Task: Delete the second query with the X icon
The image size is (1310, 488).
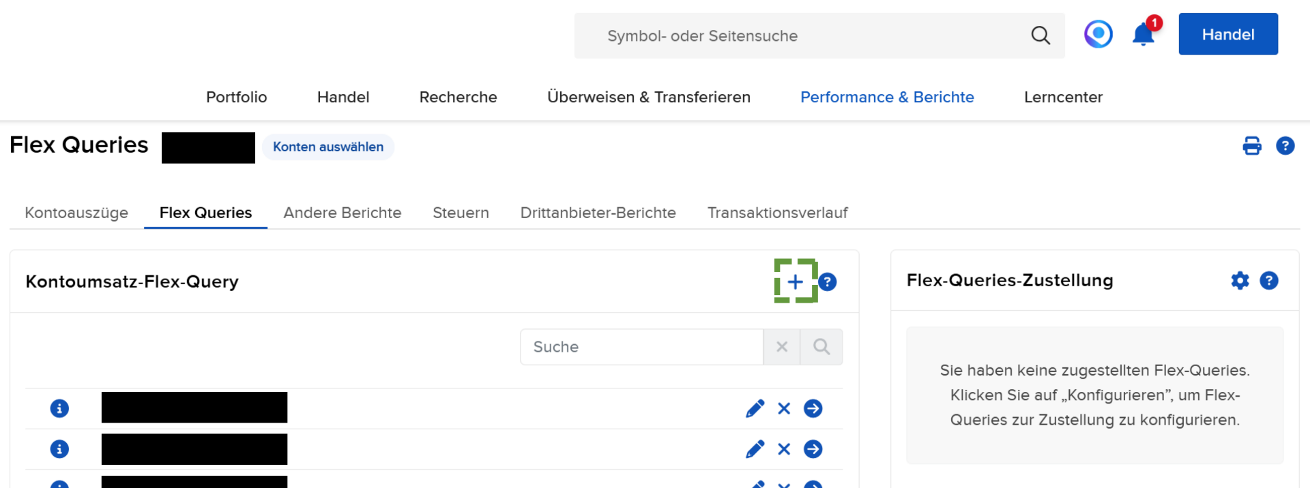Action: 784,449
